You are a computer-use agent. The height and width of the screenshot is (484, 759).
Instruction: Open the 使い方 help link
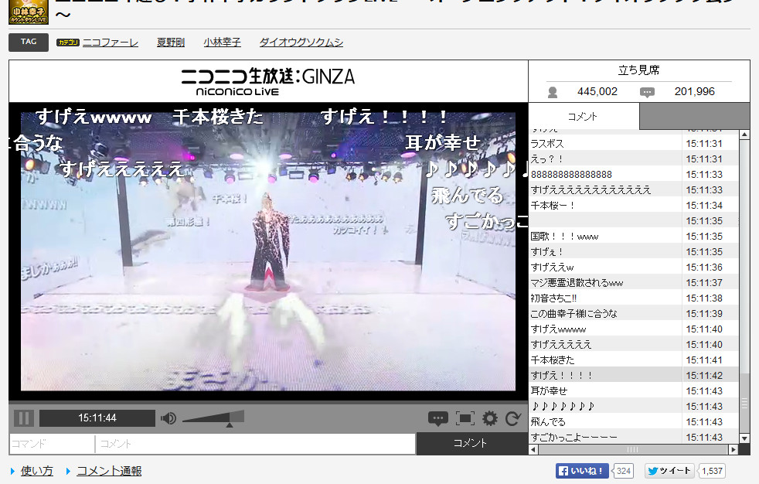[x=37, y=471]
